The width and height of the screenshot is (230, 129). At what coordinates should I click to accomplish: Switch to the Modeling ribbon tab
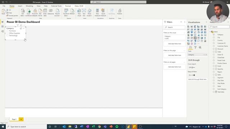(x=29, y=6)
